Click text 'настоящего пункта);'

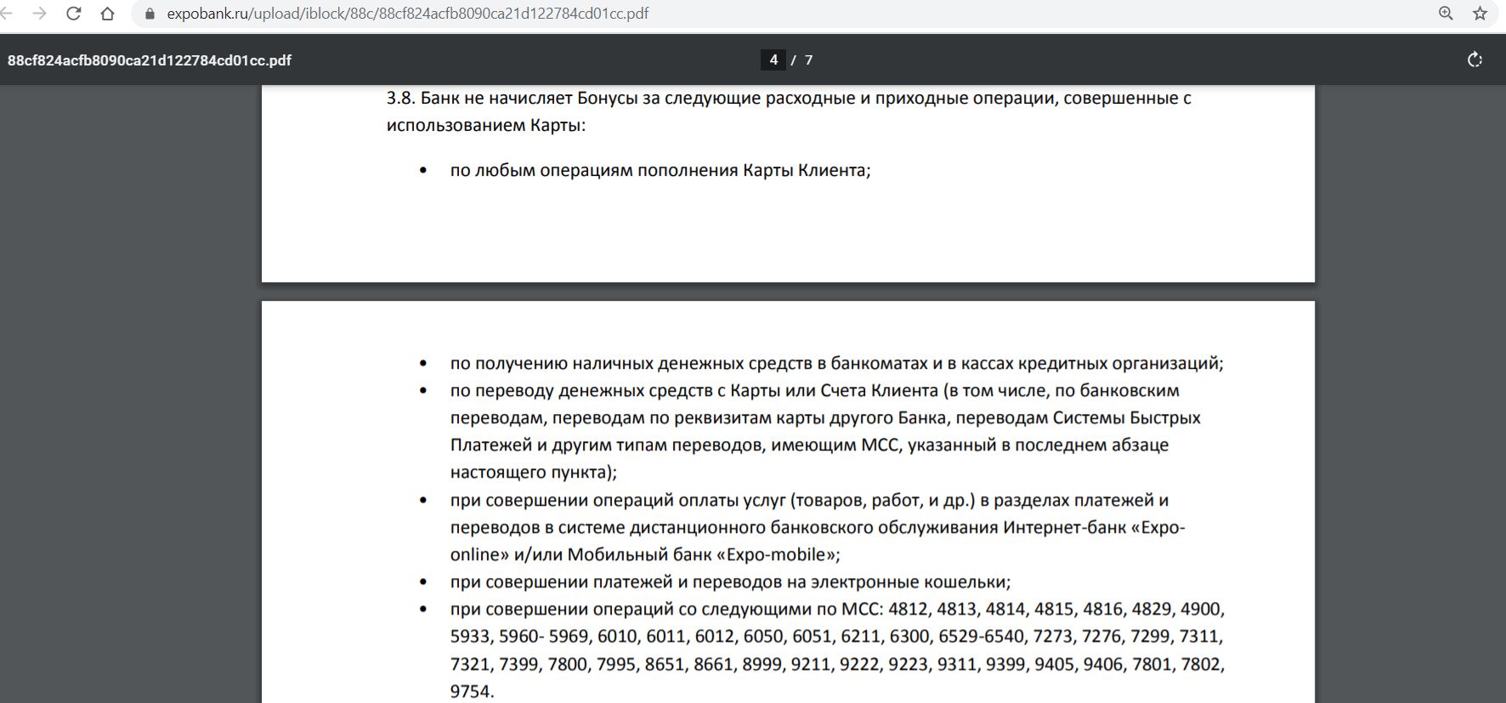click(x=534, y=473)
